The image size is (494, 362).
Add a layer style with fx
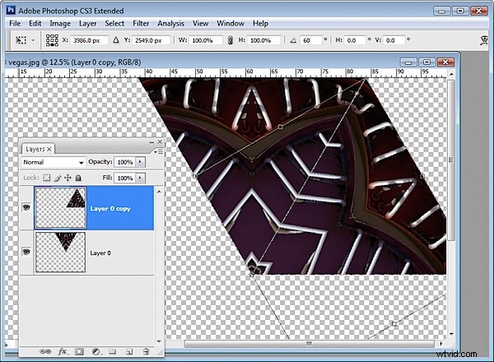coord(62,351)
